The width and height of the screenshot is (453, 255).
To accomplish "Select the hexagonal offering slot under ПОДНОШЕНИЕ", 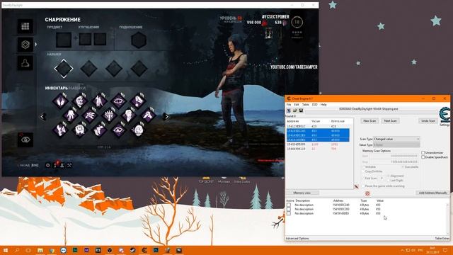I will [x=139, y=40].
